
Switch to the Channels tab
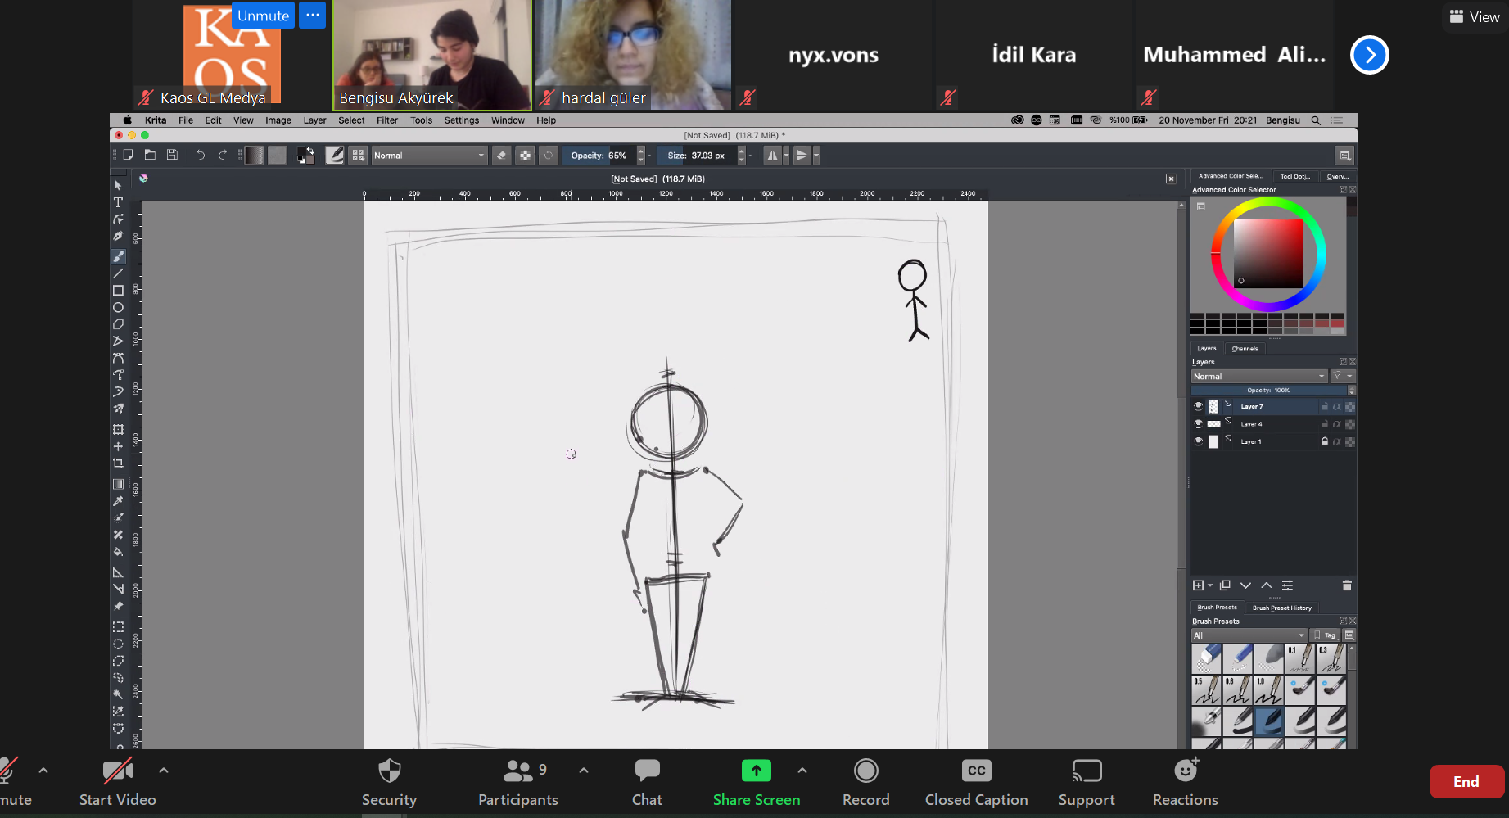(1245, 349)
